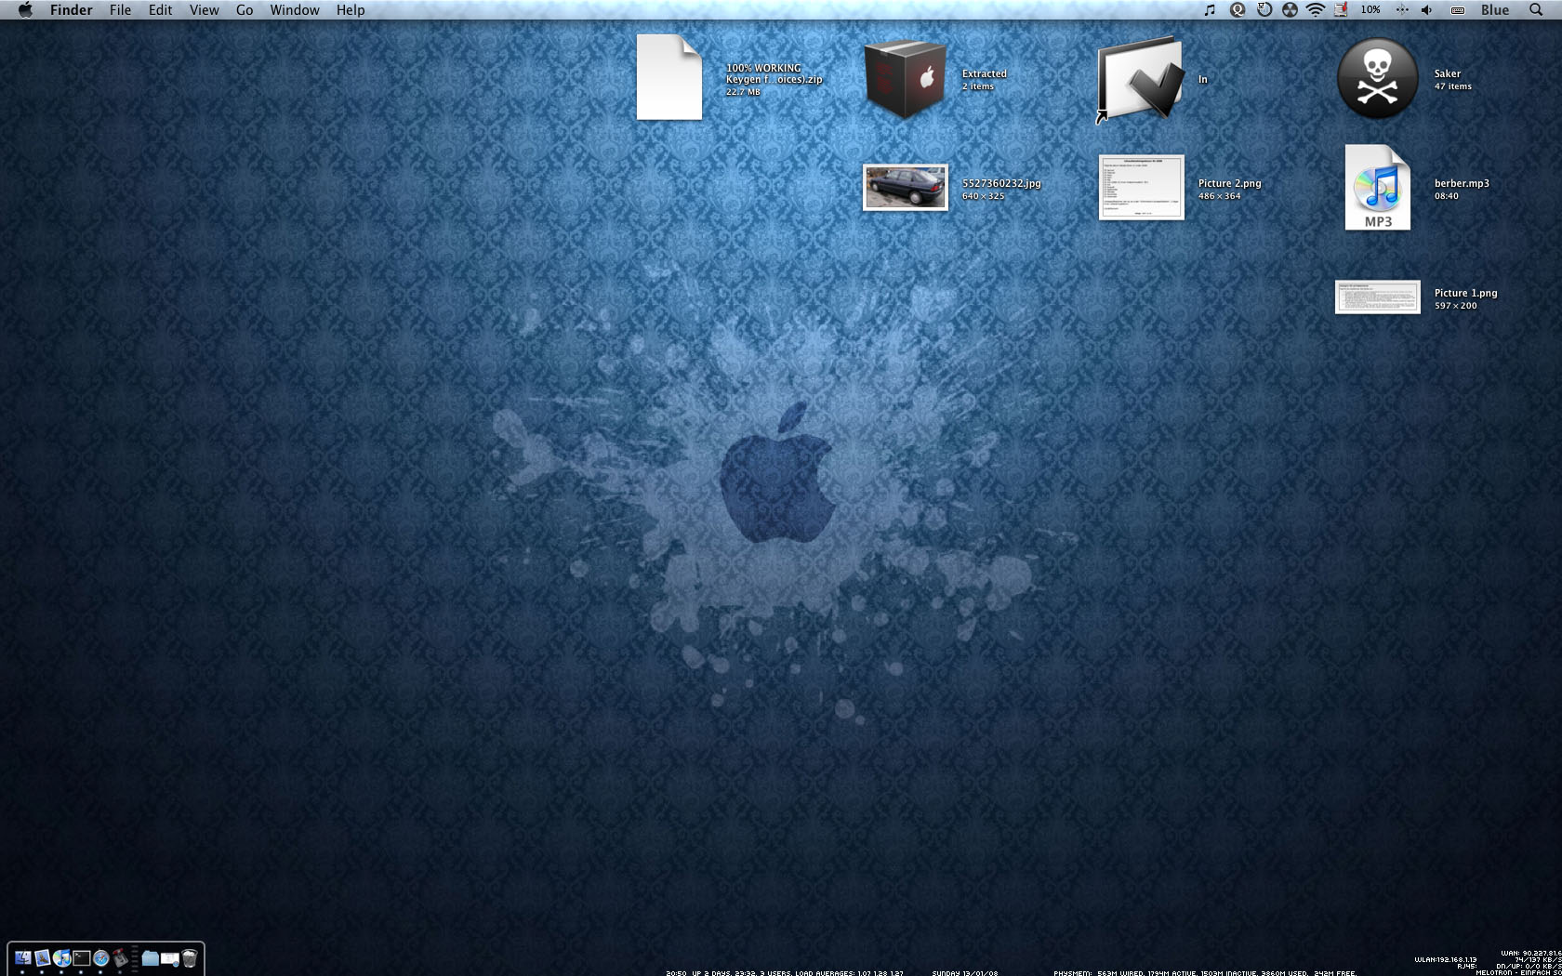1562x976 pixels.
Task: Click the battery status icon
Action: tap(1341, 10)
